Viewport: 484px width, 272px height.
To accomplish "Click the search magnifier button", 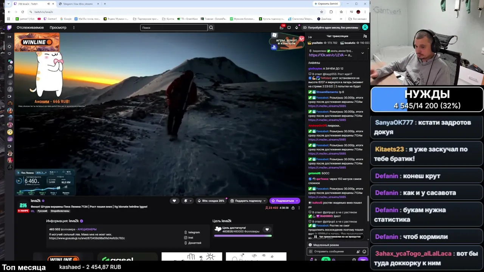I will pos(211,28).
